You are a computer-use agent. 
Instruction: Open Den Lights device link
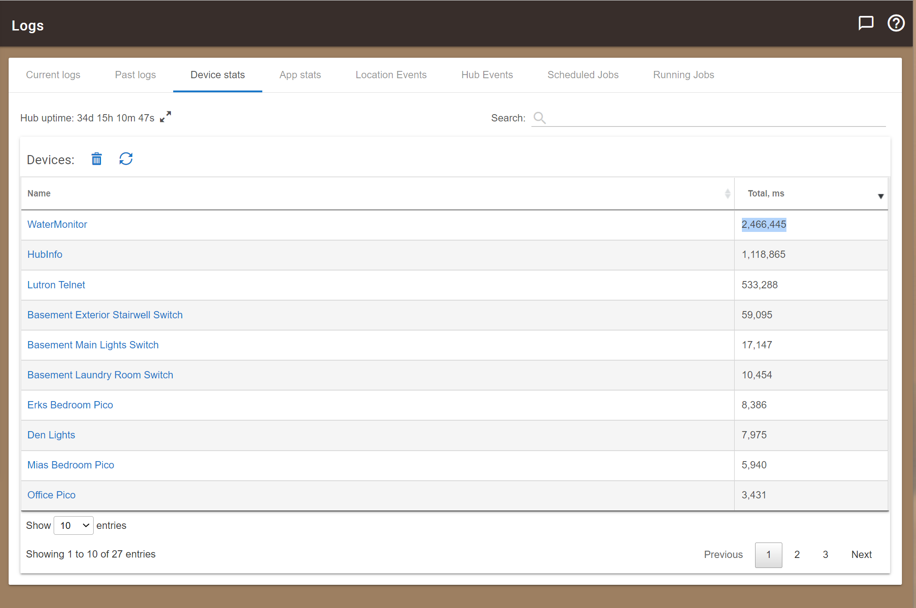coord(51,435)
